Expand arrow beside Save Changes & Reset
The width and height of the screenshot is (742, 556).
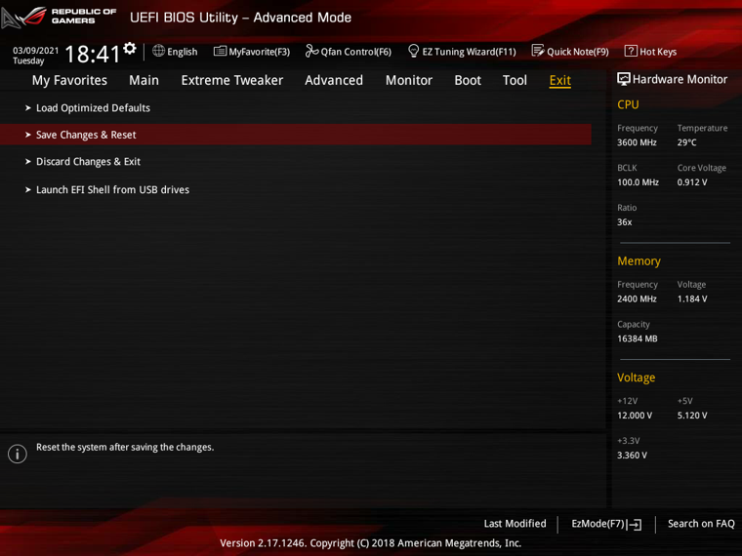tap(28, 135)
